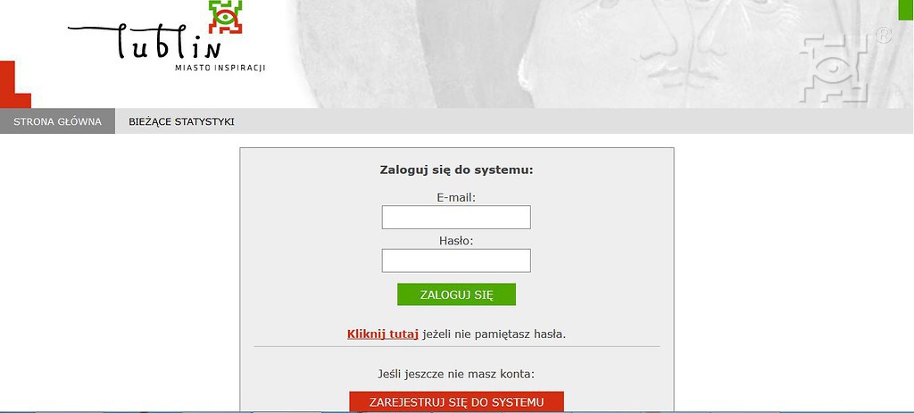Focus the Hasło password field

(456, 260)
